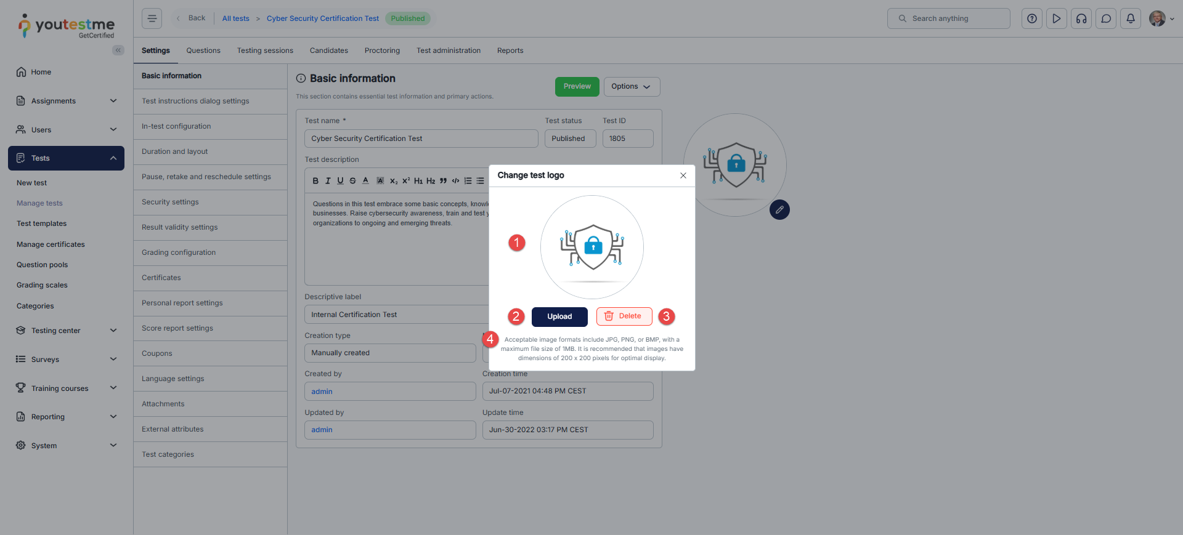Collapse sidebar with double chevron icon
The height and width of the screenshot is (535, 1183).
click(x=118, y=50)
